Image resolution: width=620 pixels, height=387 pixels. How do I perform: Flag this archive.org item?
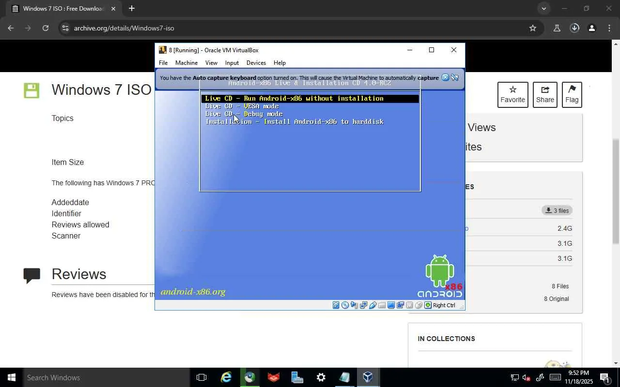coord(572,95)
